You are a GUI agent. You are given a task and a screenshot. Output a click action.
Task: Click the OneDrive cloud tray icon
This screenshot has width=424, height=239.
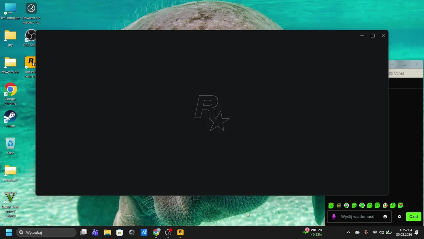click(357, 232)
